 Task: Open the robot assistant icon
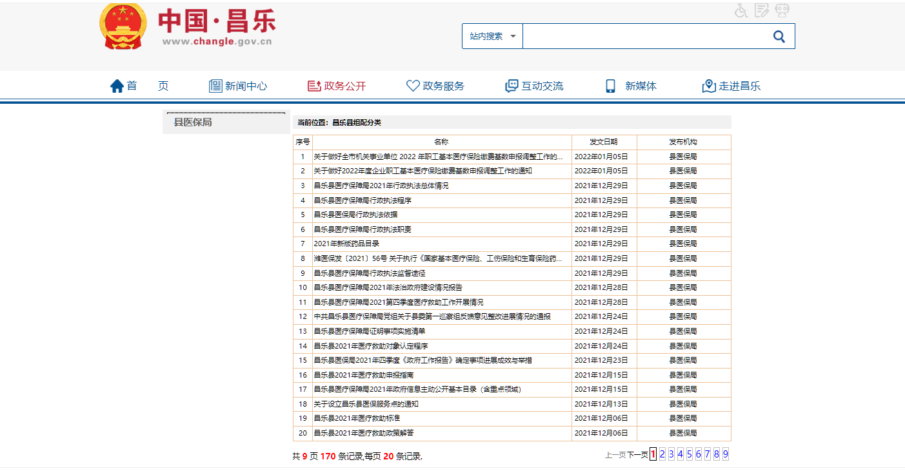[782, 10]
